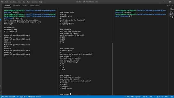
Task: Open the Edit menu
Action: coord(7,2)
